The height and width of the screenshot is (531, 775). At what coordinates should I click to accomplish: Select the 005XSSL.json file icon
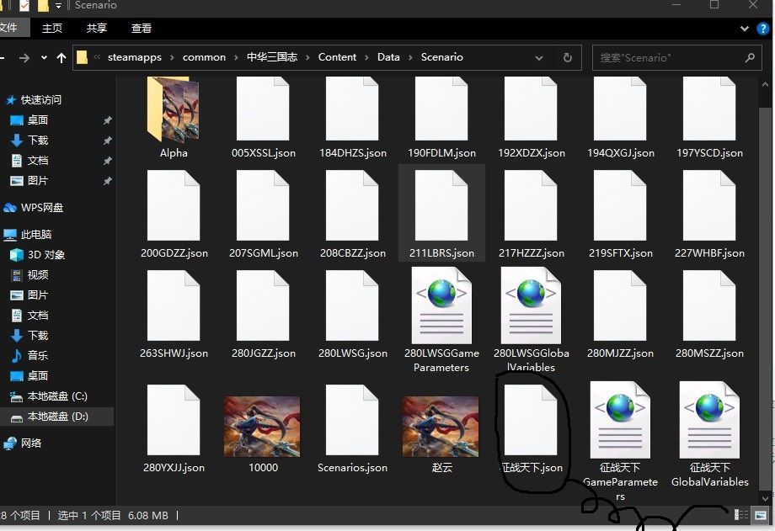tap(263, 109)
